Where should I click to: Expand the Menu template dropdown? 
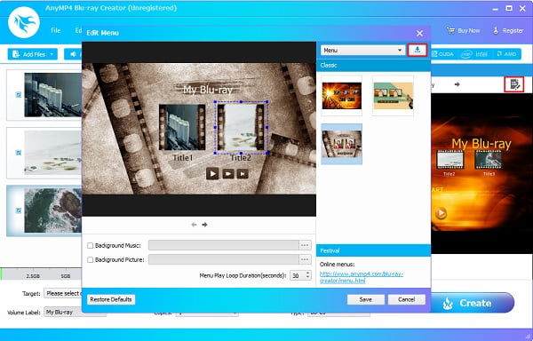(x=362, y=51)
